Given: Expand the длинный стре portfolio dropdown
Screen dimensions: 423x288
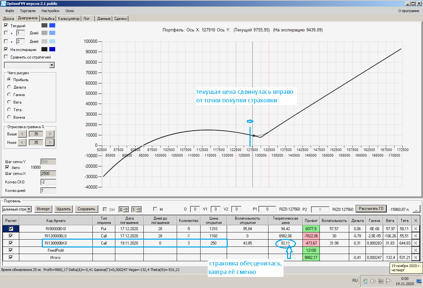Looking at the screenshot, I should click(x=29, y=209).
